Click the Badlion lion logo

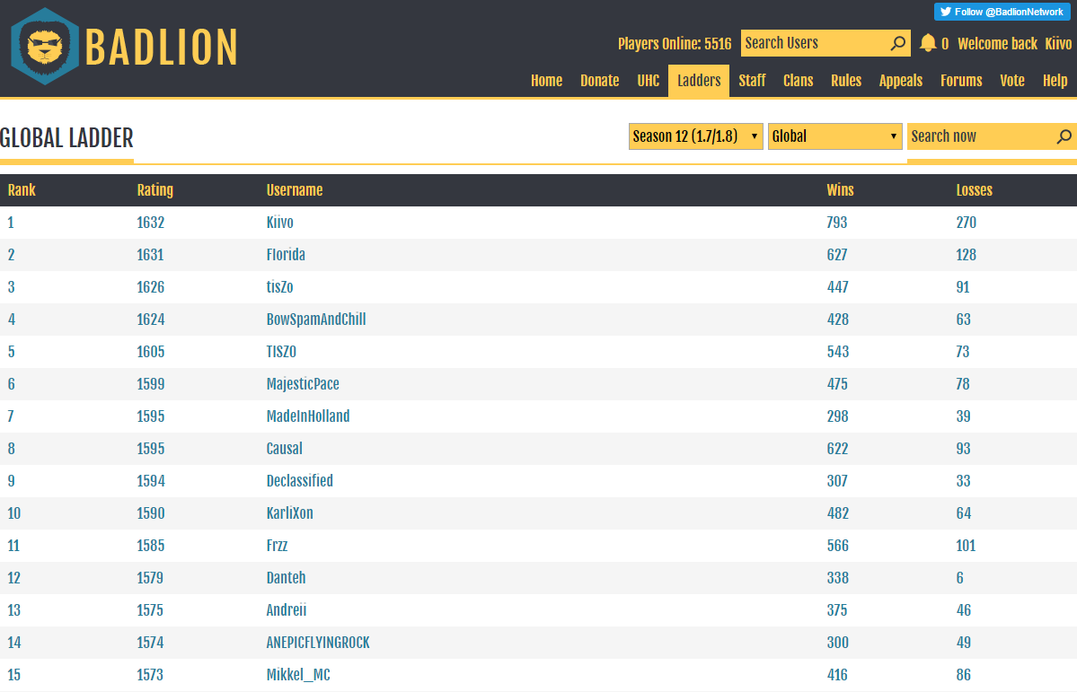point(45,46)
